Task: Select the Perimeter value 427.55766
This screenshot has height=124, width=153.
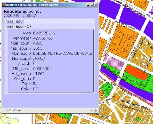Action: tap(43, 38)
